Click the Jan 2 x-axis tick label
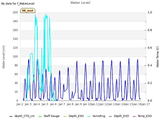 pos(20,104)
